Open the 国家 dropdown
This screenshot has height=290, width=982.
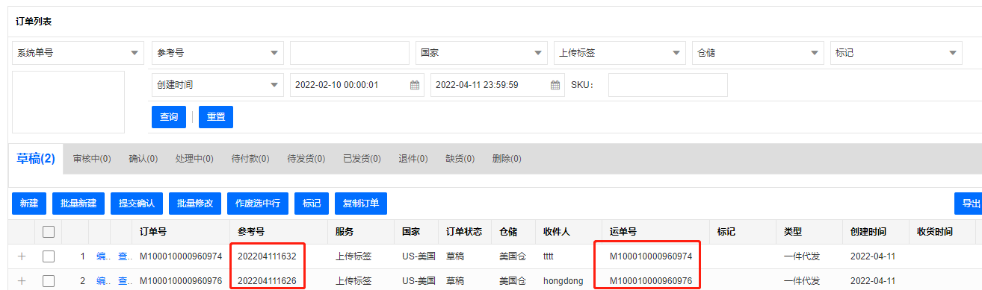coord(481,53)
